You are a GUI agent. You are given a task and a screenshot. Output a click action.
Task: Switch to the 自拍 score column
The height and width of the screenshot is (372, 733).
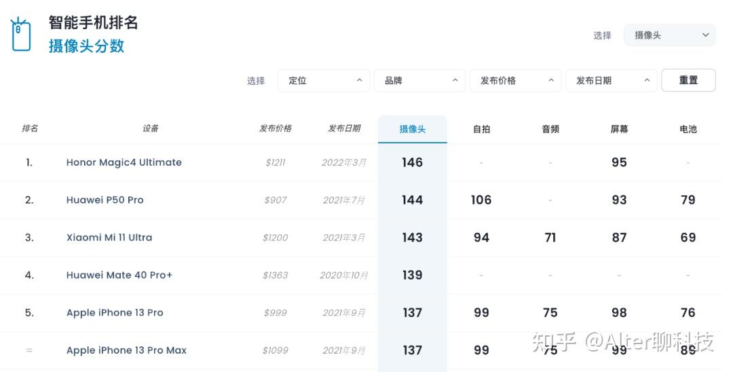point(481,129)
